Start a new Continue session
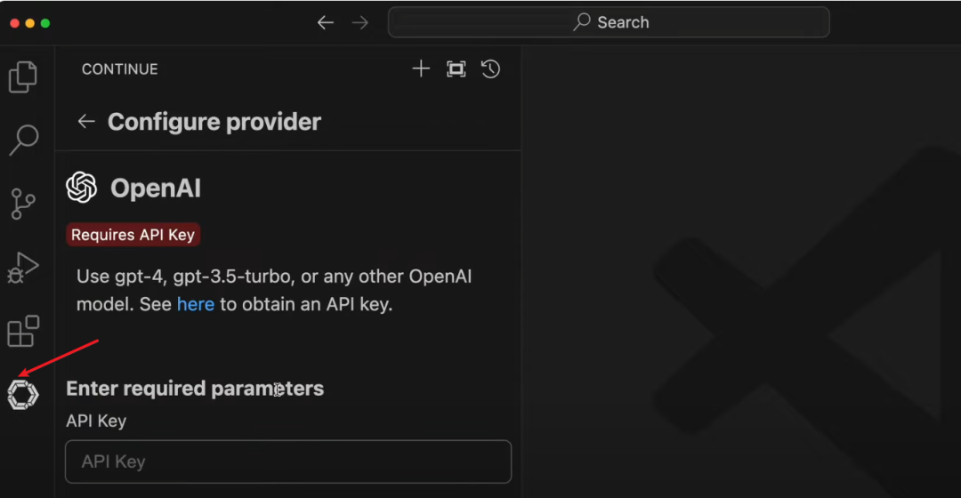Screen dimensions: 961x498 point(421,69)
